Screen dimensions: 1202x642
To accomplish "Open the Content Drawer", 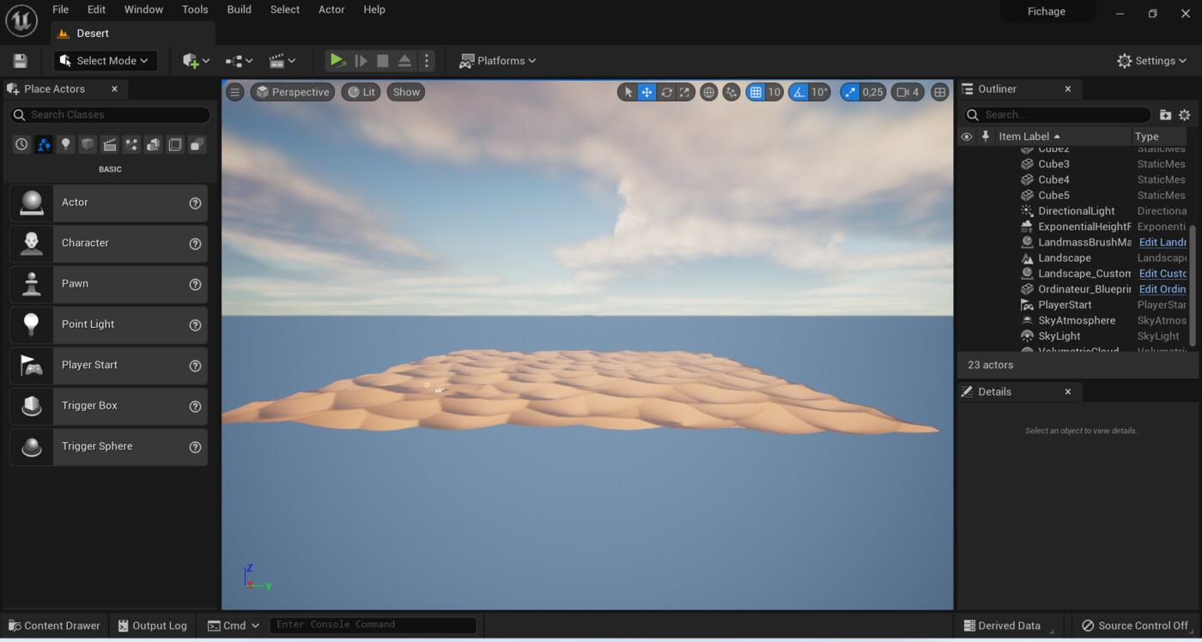I will (x=53, y=626).
